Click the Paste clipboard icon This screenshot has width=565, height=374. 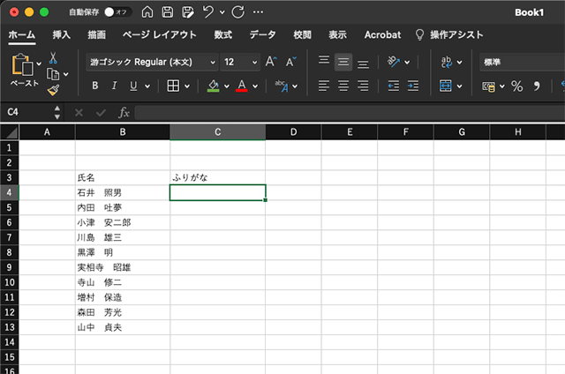[21, 65]
